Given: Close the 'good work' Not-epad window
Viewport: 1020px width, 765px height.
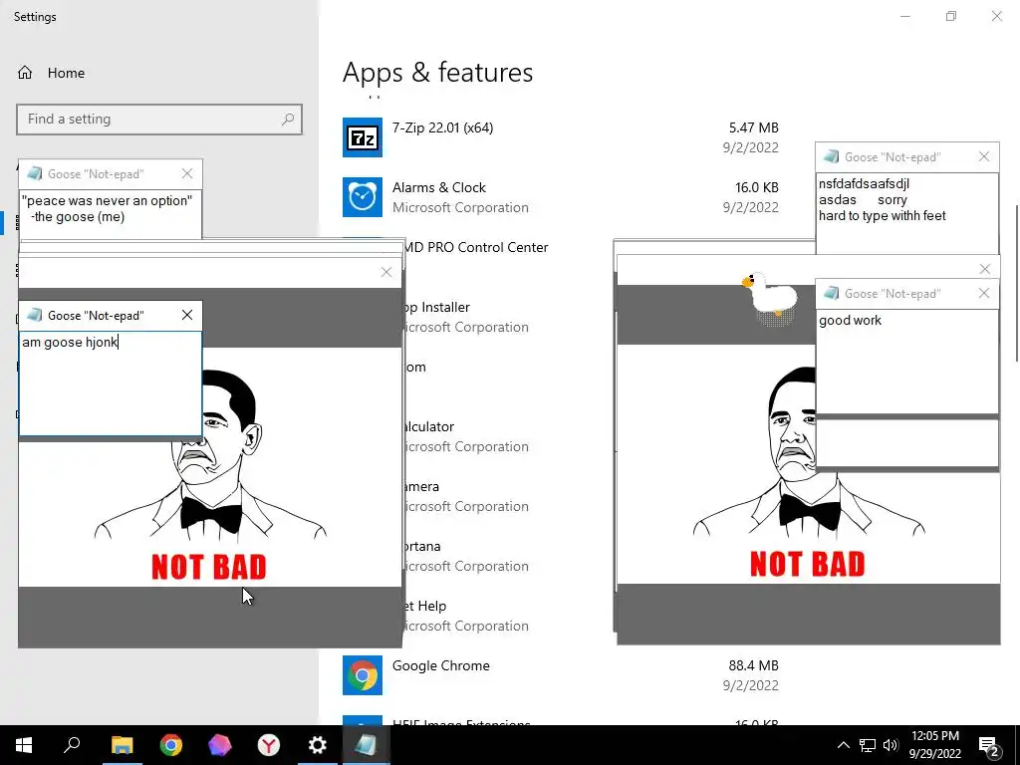Looking at the screenshot, I should click(984, 294).
